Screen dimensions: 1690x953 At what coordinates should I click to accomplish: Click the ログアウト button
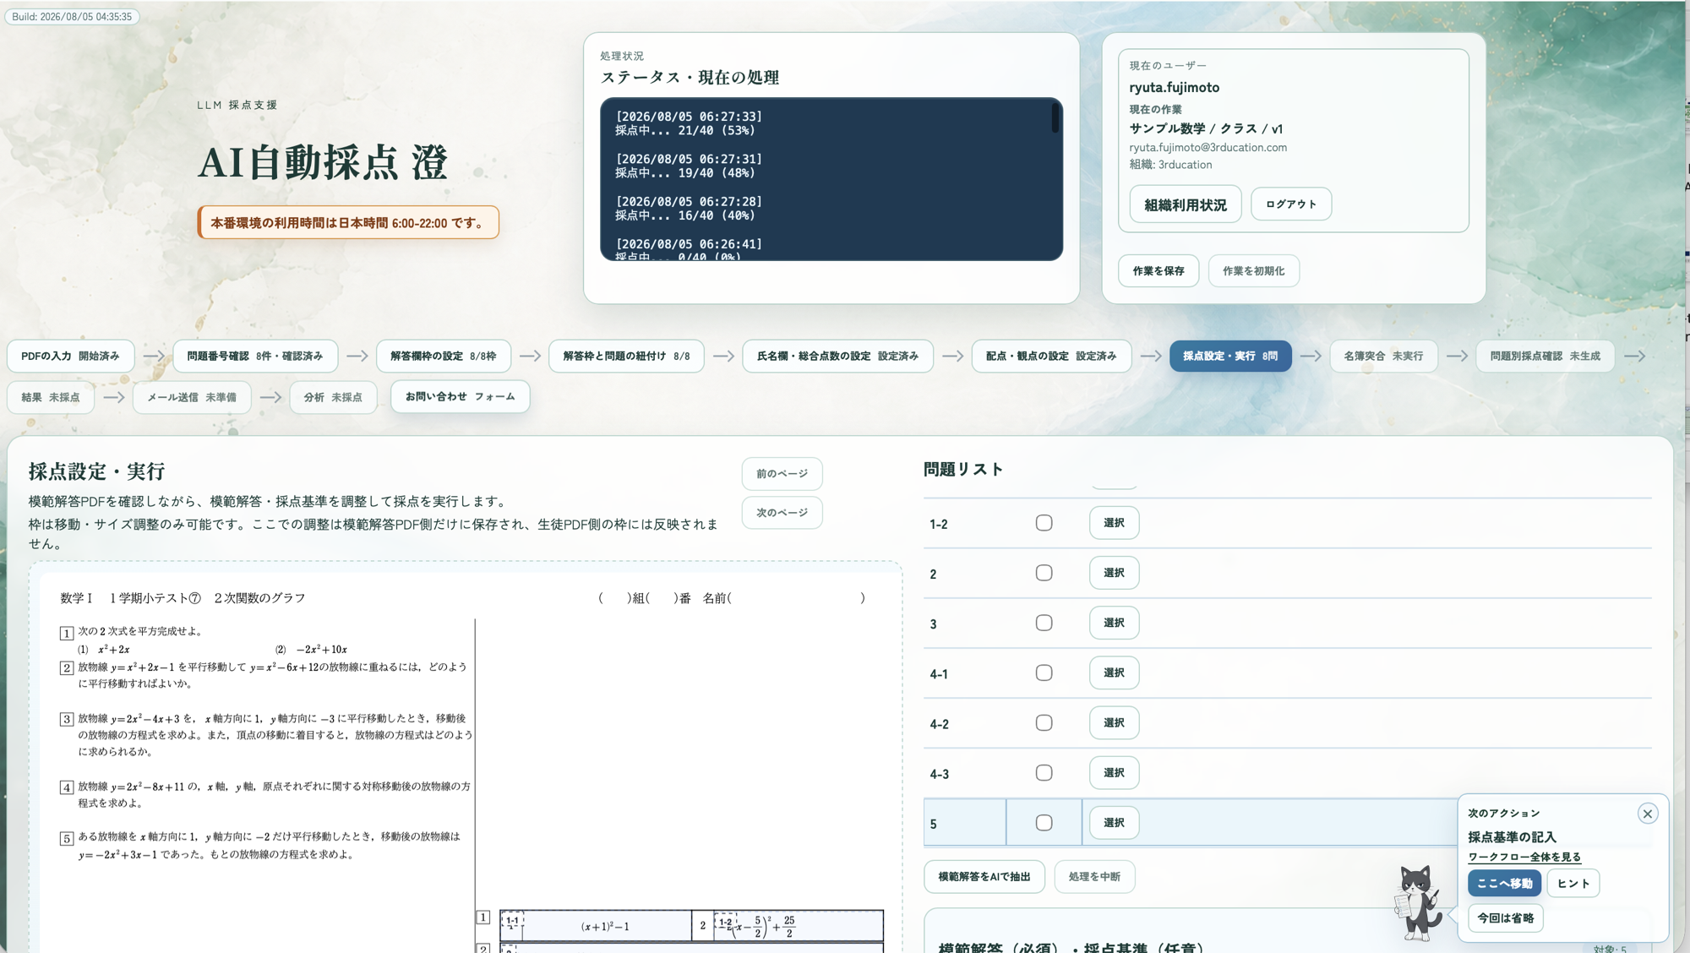click(x=1291, y=204)
